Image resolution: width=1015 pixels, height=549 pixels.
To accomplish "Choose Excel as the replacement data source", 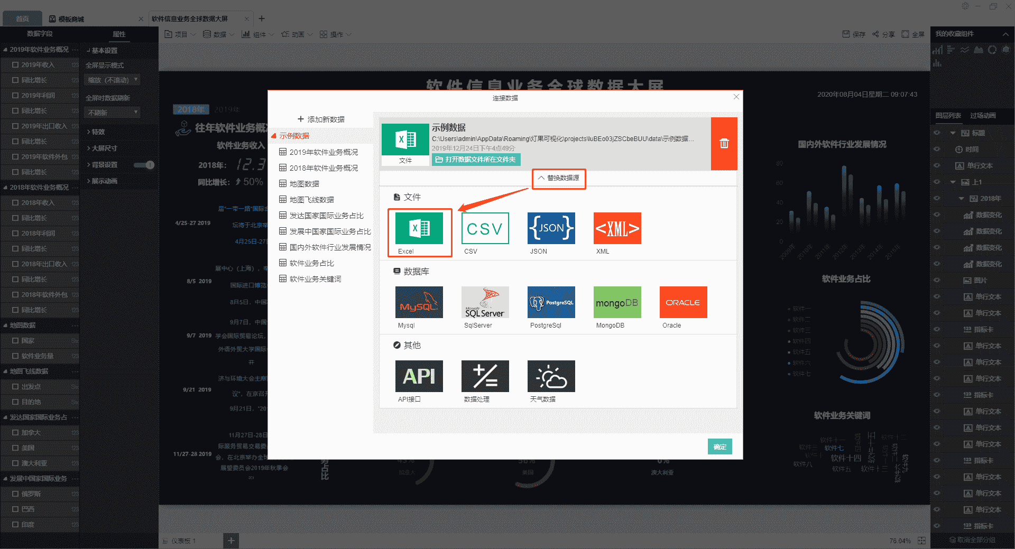I will coord(419,228).
